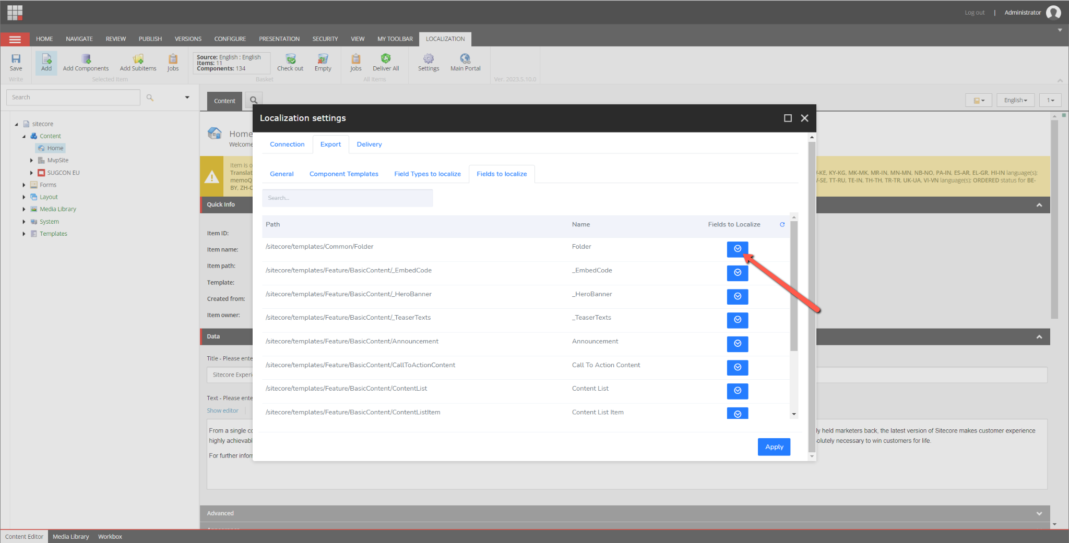1069x543 pixels.
Task: Open the English language dropdown
Action: pyautogui.click(x=1015, y=100)
